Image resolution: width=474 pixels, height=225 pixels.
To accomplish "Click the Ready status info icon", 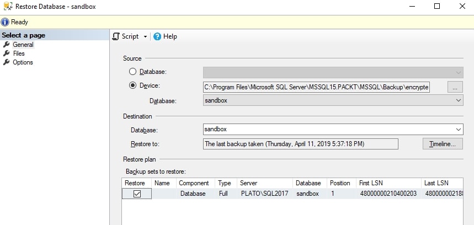I will [6, 22].
